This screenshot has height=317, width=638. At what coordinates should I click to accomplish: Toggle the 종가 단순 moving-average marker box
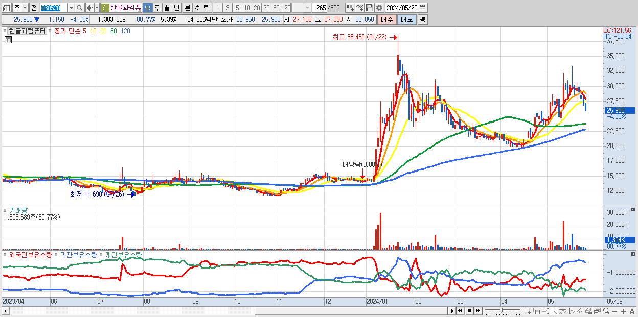point(50,31)
